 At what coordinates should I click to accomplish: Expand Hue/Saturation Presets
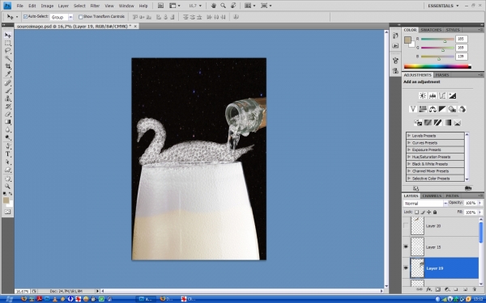[409, 157]
